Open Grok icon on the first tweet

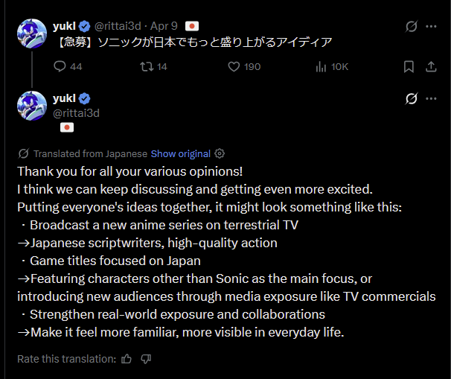412,26
